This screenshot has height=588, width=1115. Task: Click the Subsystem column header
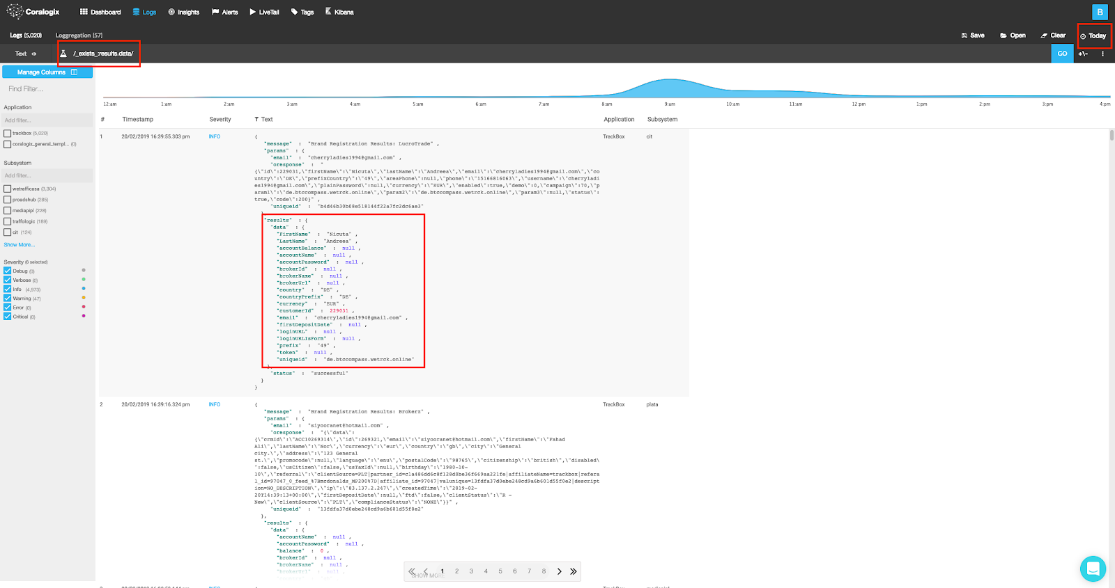(x=662, y=120)
